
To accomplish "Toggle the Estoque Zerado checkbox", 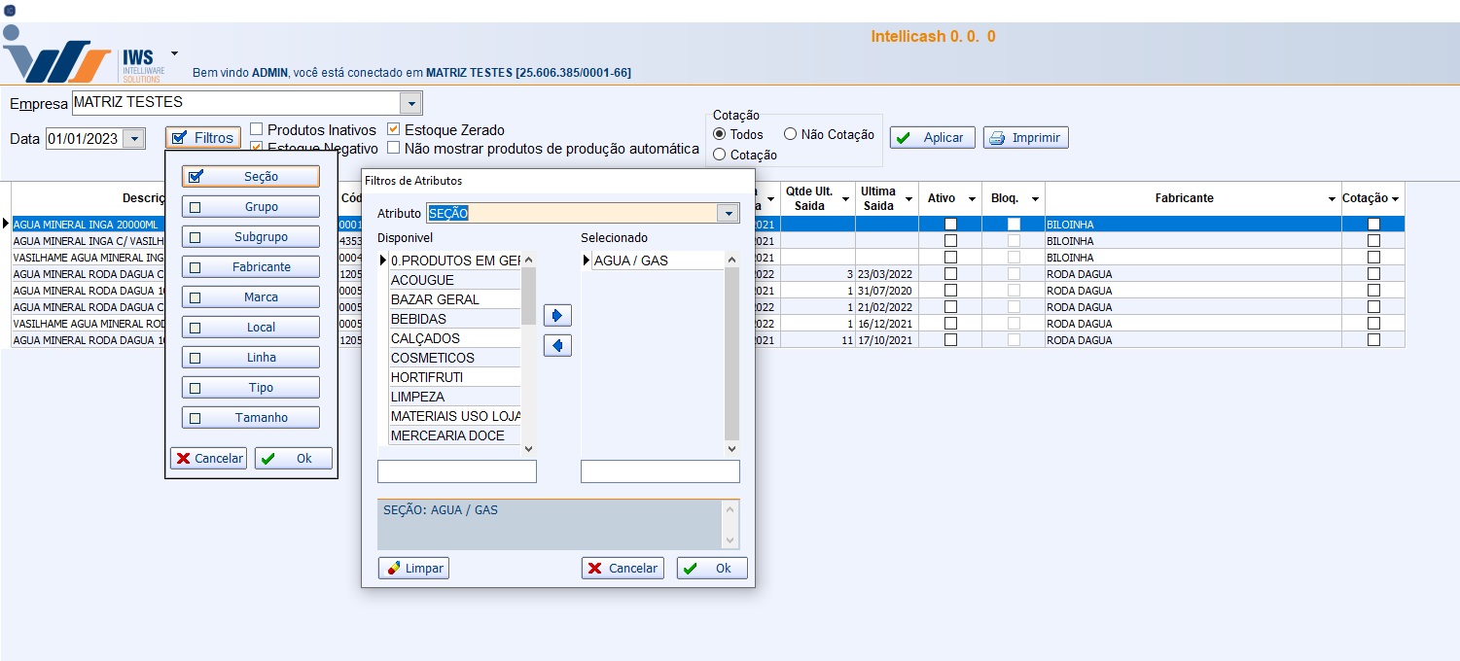I will pos(393,129).
